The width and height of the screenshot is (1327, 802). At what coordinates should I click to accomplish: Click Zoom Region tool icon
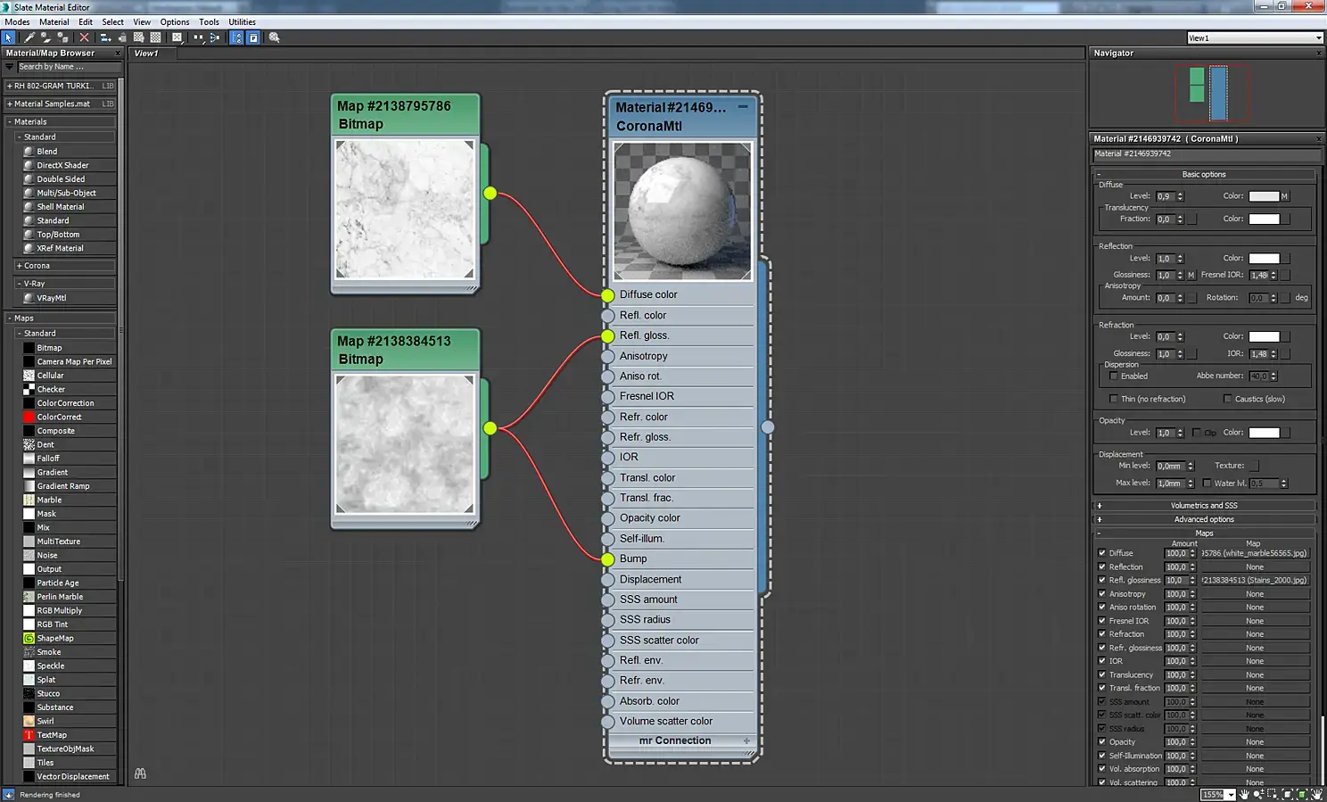1273,794
